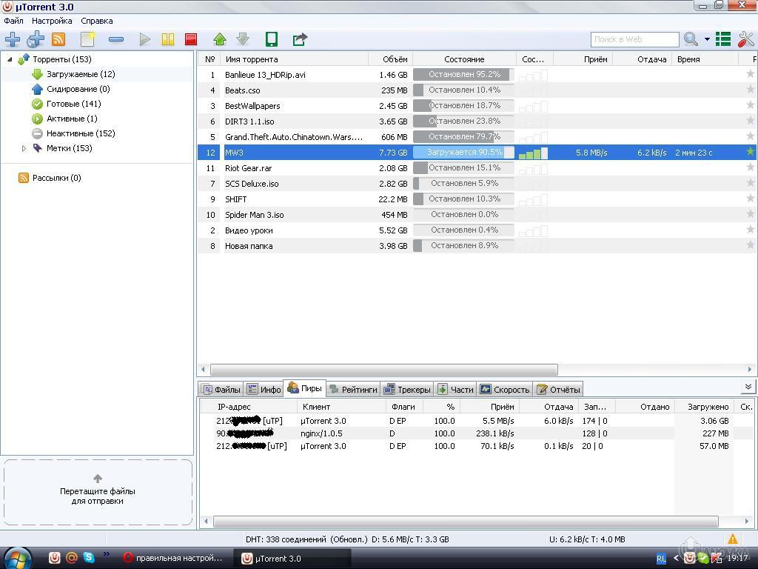
Task: Select Активные (1) category
Action: click(64, 119)
